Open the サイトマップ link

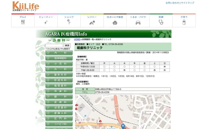[x=188, y=3]
